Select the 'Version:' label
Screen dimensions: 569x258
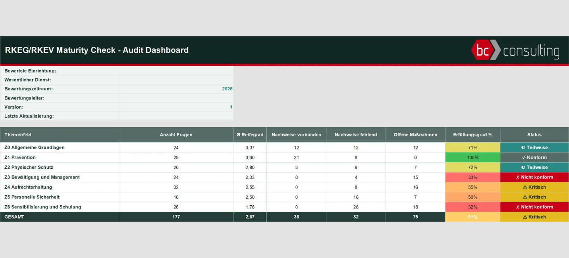[x=14, y=107]
